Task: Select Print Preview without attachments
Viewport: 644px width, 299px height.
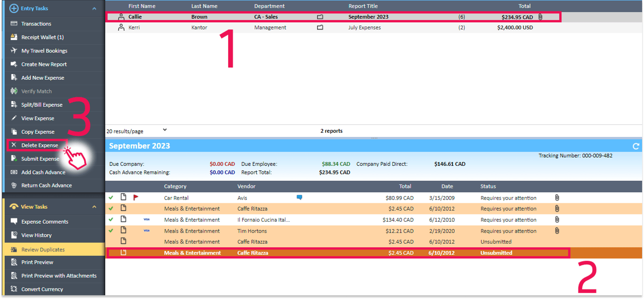Action: (37, 262)
